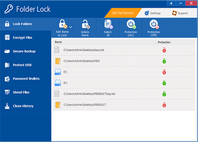The image size is (198, 142).
Task: Select the PRODUCT\log.txt file path
Action: (x=89, y=94)
